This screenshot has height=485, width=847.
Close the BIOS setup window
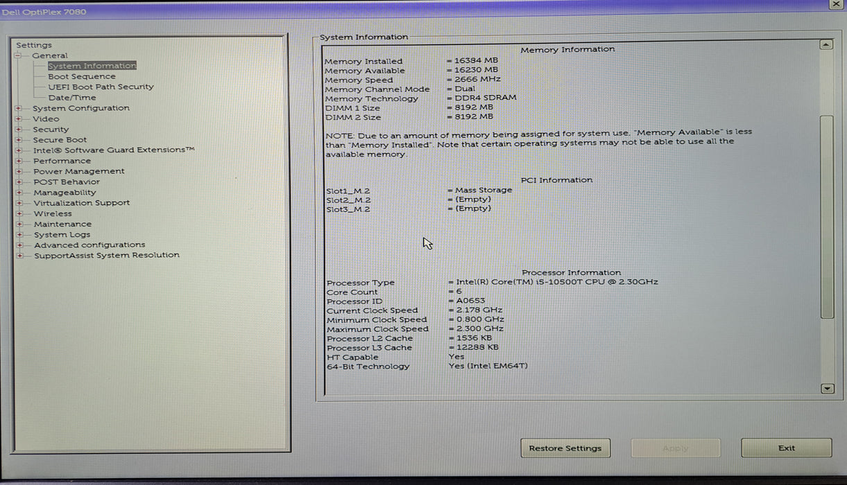837,4
